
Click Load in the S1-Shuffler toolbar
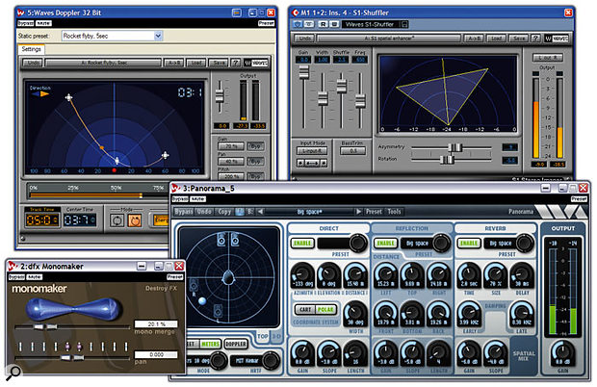click(x=496, y=39)
